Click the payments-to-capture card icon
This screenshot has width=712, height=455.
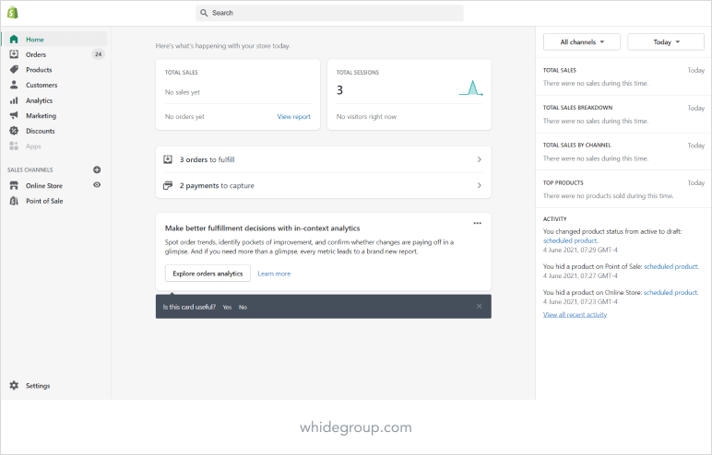point(168,185)
